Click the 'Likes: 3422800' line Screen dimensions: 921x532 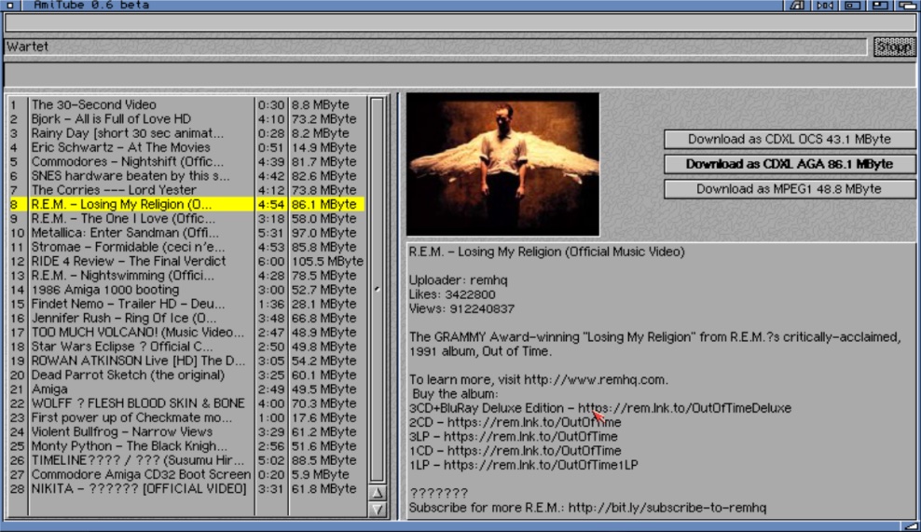452,294
